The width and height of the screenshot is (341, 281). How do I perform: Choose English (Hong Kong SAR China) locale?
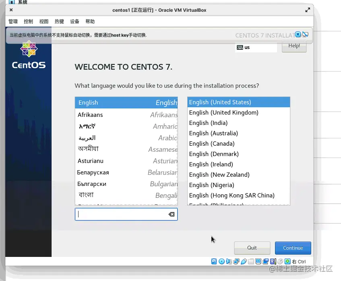click(239, 195)
